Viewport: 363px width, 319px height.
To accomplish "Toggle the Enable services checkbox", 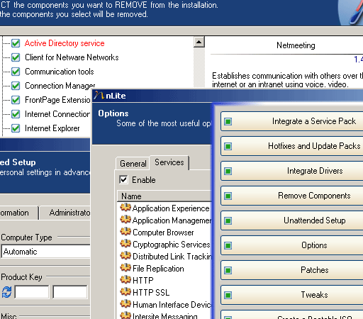I will [123, 180].
